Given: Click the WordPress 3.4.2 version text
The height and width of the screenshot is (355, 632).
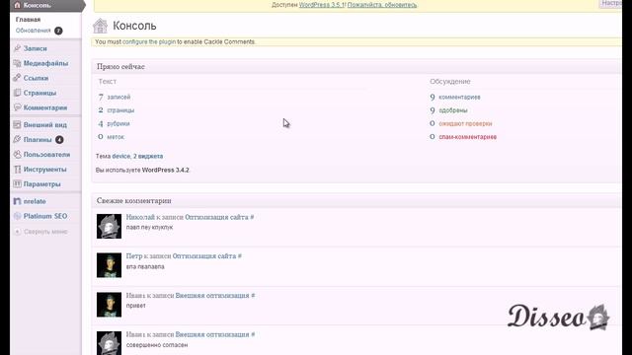Looking at the screenshot, I should pyautogui.click(x=165, y=171).
